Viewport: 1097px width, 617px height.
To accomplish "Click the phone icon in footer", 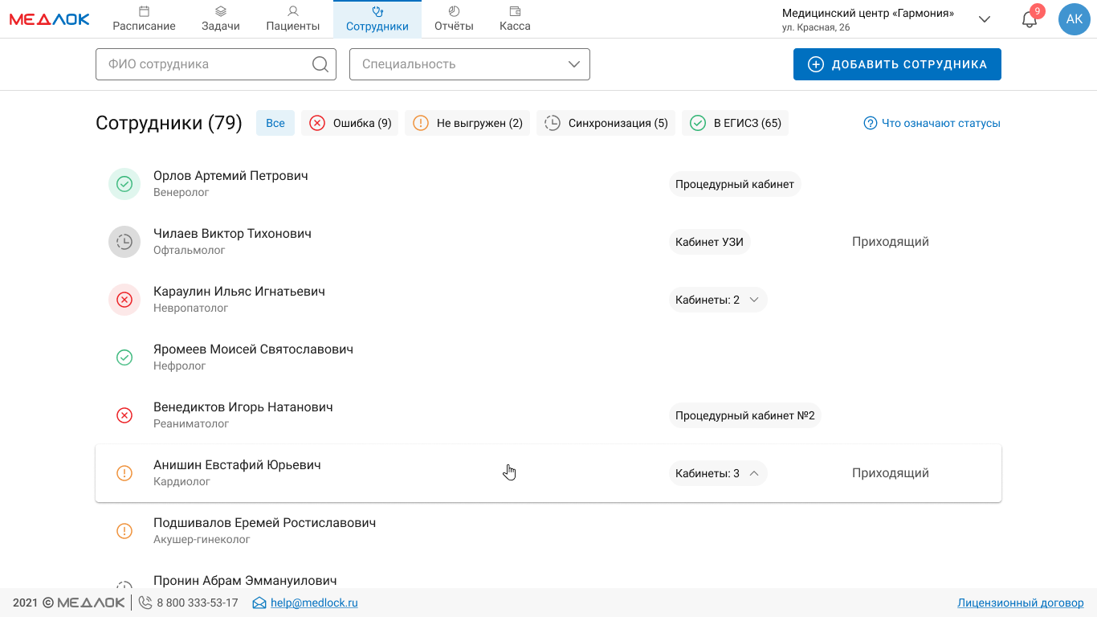I will coord(145,603).
